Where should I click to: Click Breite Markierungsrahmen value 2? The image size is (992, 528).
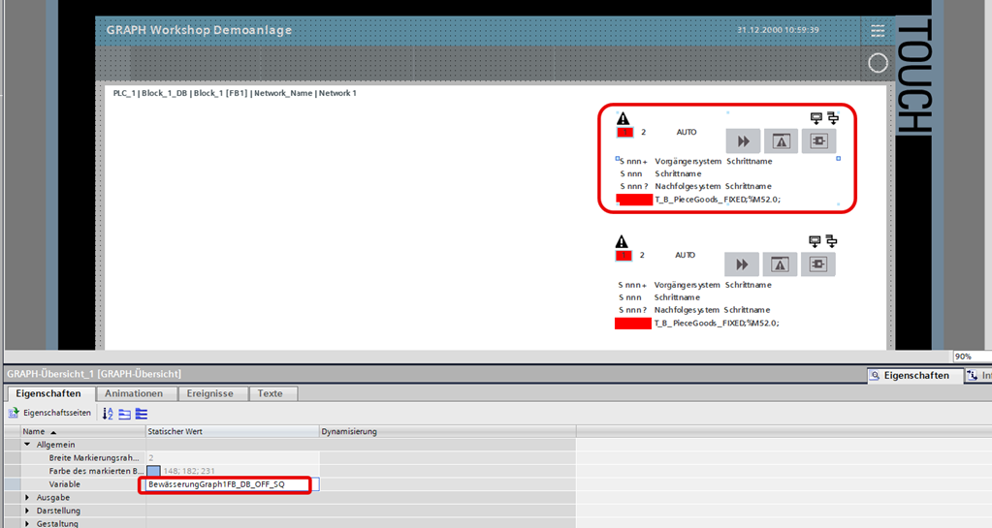pyautogui.click(x=232, y=458)
